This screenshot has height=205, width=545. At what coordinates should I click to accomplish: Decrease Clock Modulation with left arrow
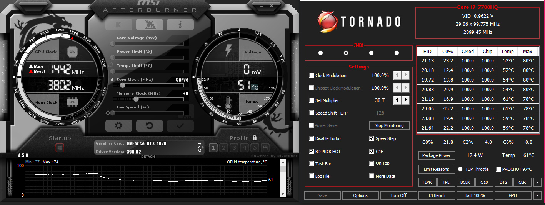[x=397, y=75]
